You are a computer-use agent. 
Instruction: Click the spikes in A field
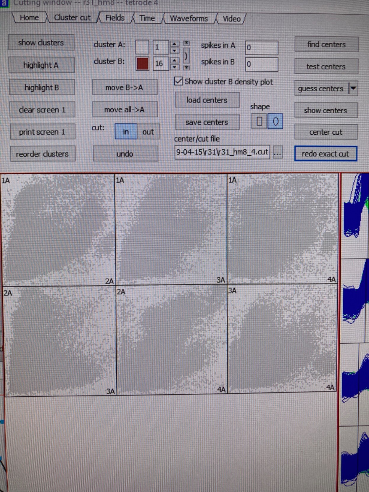pos(262,47)
